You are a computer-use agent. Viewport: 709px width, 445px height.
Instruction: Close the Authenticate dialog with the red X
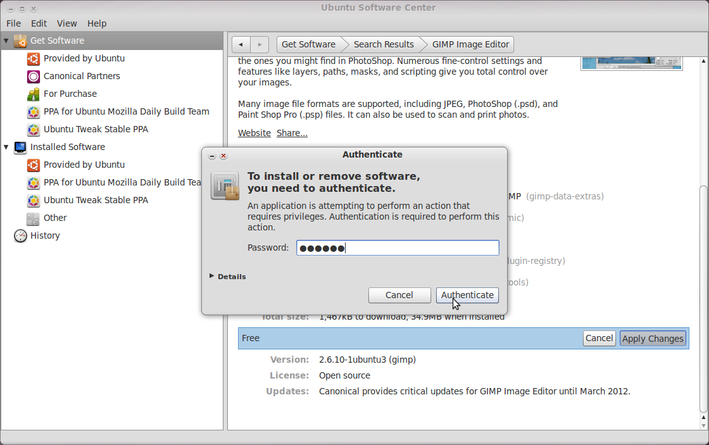(223, 156)
